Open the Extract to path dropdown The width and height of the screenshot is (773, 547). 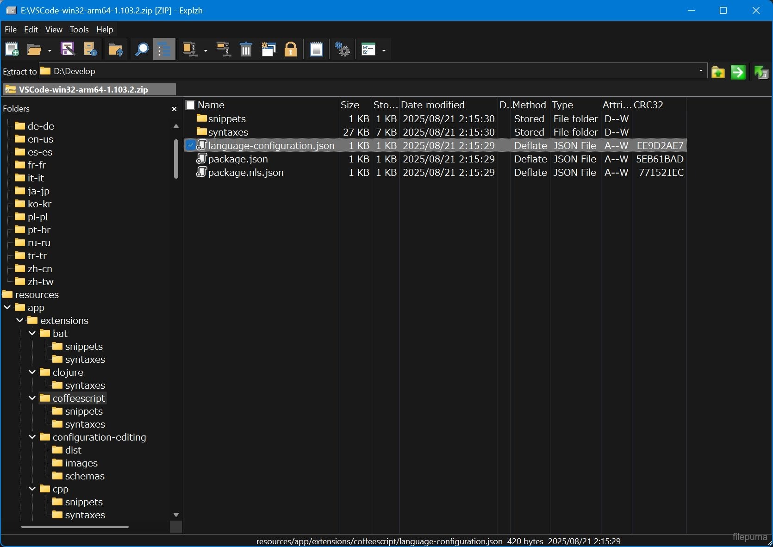pos(701,71)
